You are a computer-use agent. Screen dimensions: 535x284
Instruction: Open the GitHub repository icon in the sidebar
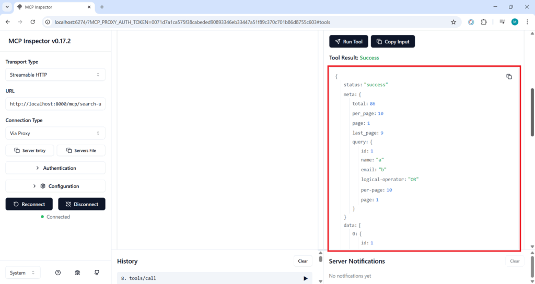(x=97, y=273)
